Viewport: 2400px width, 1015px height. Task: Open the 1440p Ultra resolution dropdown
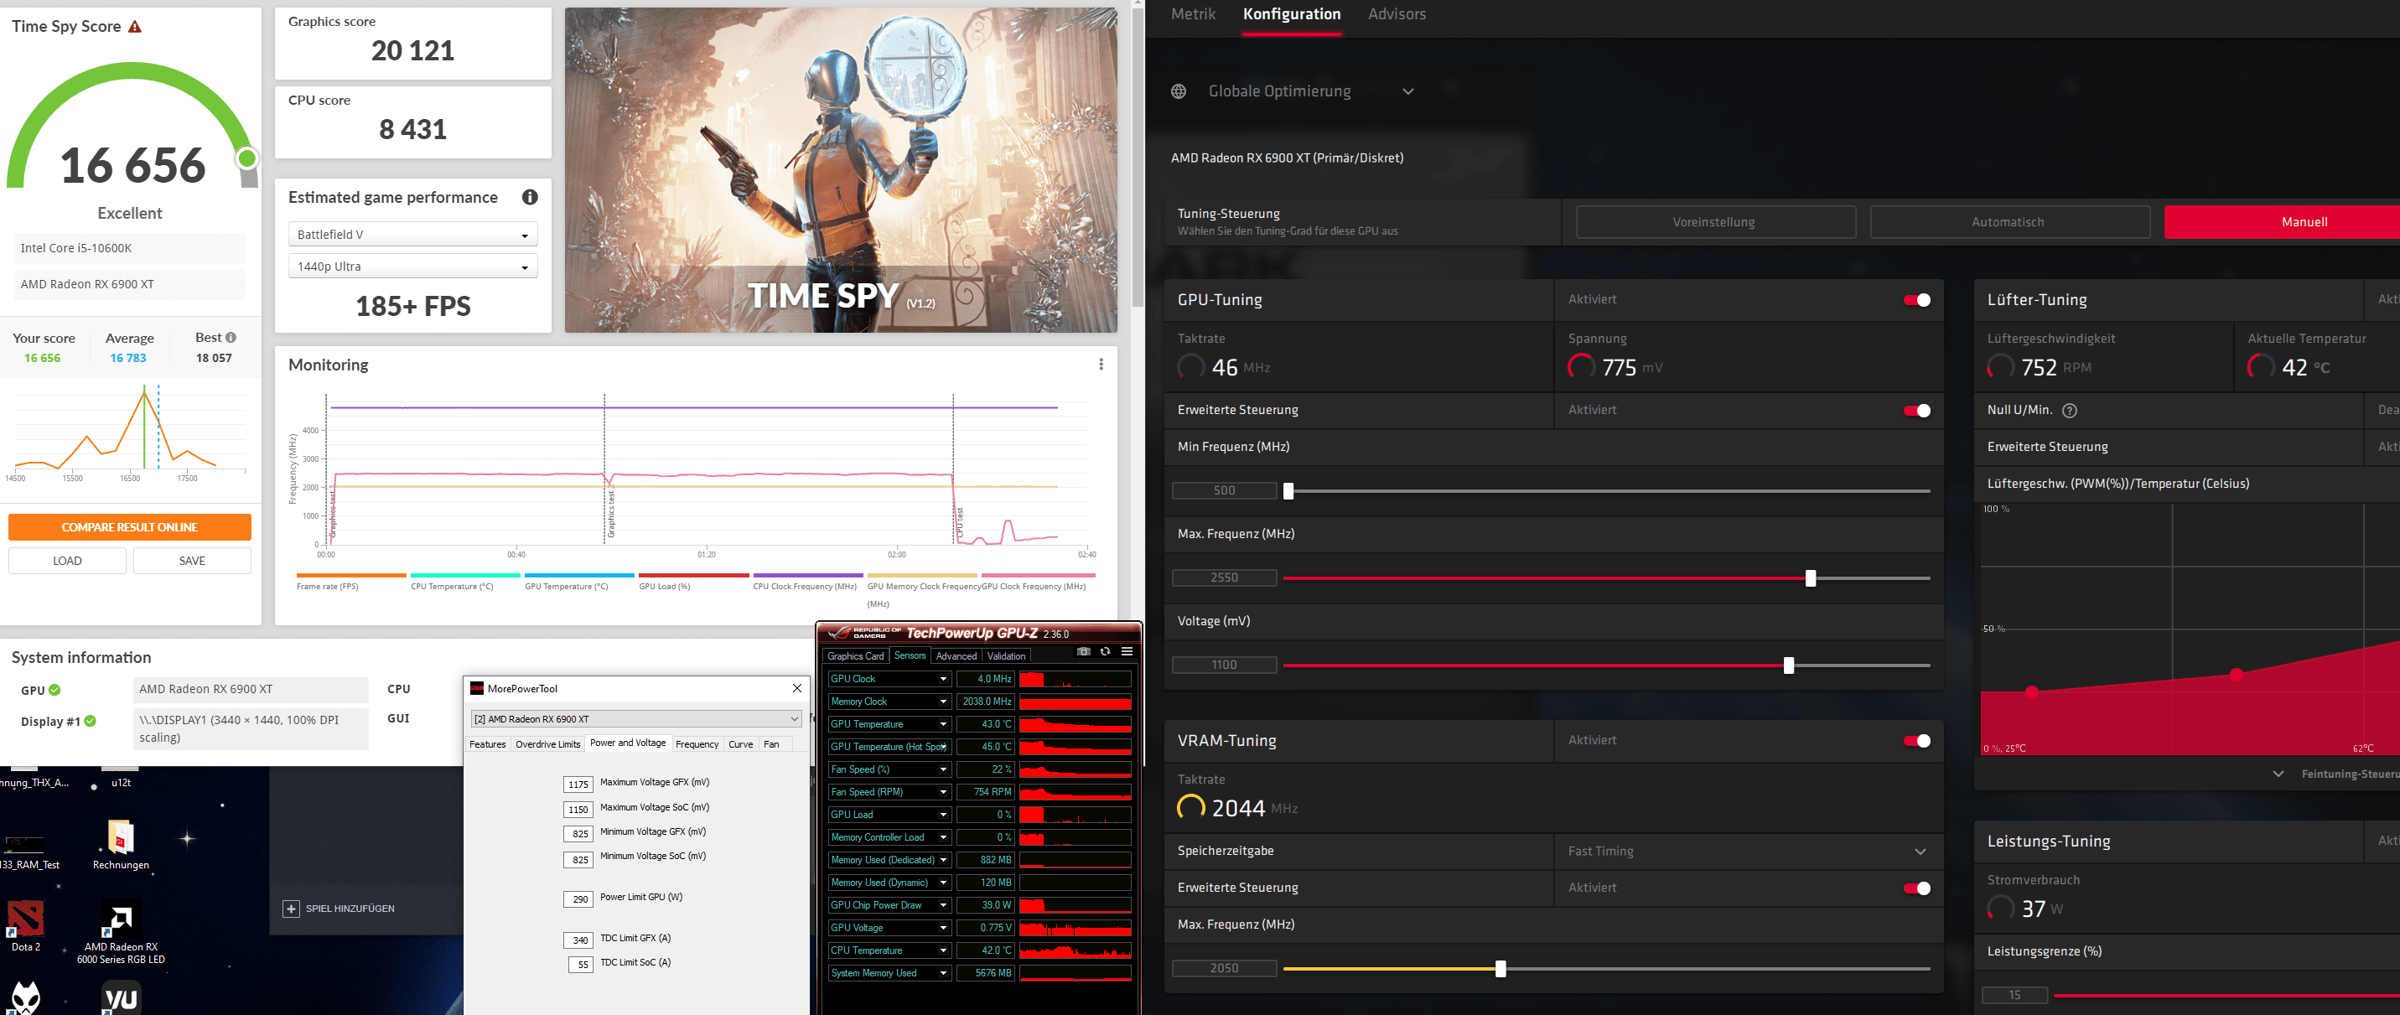click(412, 267)
